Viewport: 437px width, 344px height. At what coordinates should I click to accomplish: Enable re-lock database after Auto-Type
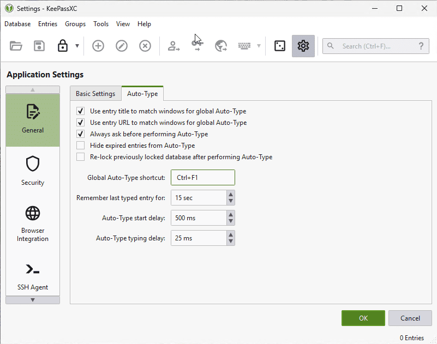(81, 157)
